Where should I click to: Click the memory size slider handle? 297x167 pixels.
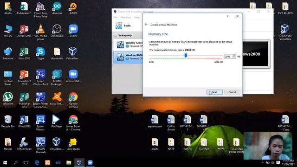click(x=186, y=55)
